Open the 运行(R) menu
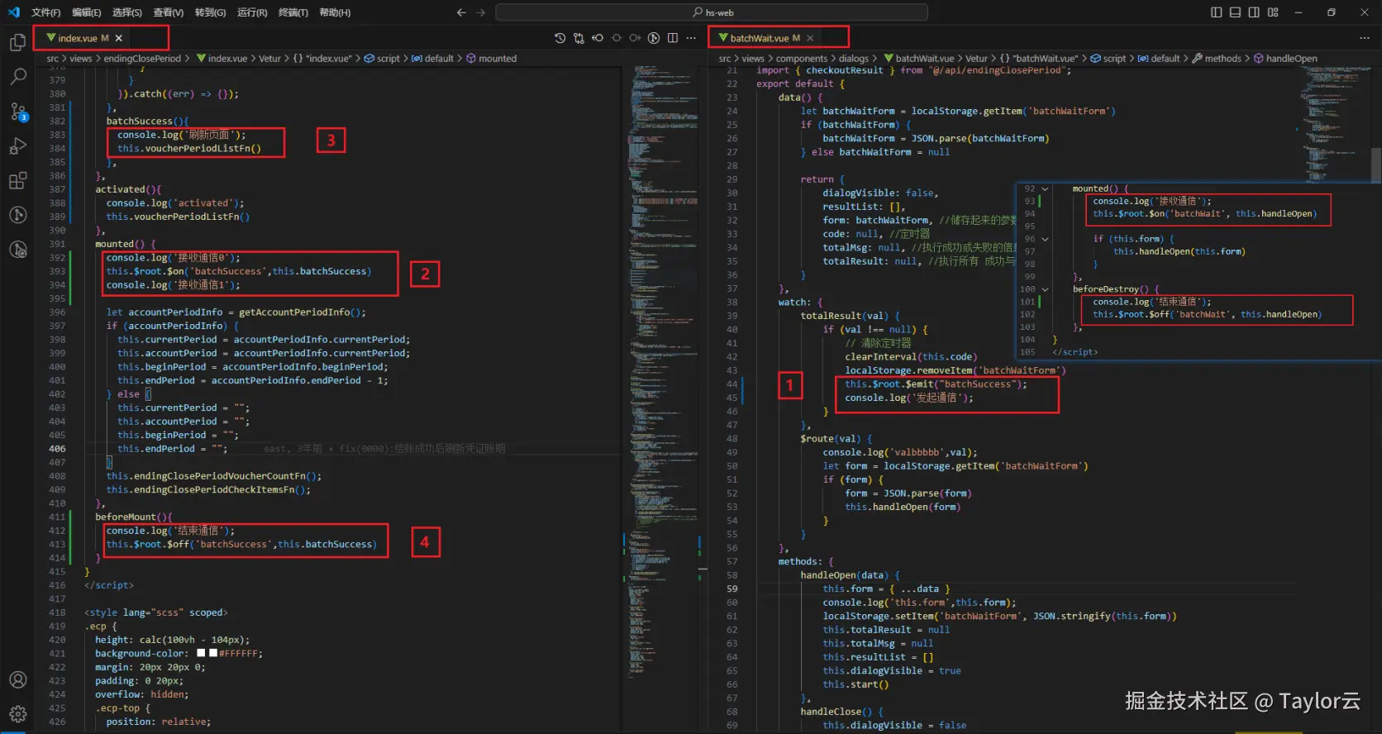 [x=252, y=12]
